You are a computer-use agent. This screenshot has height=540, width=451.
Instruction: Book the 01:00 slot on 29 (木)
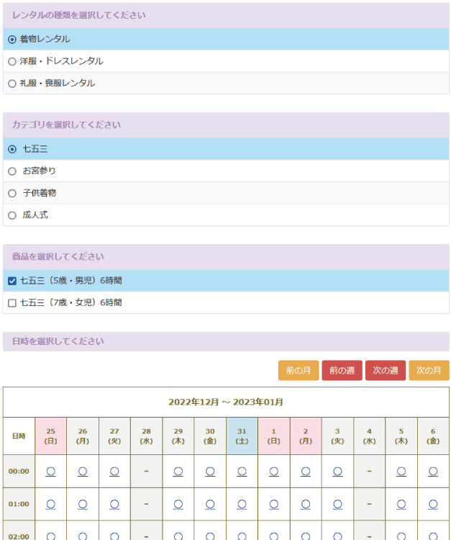click(178, 504)
